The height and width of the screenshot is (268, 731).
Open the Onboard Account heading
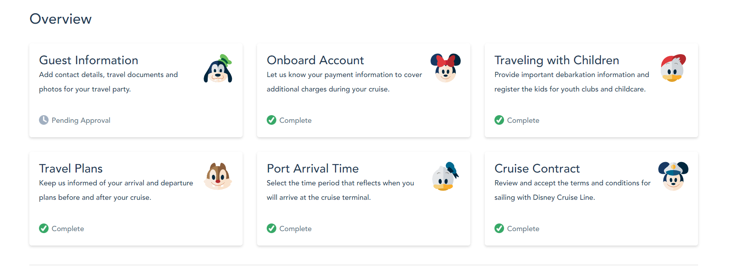pos(315,60)
